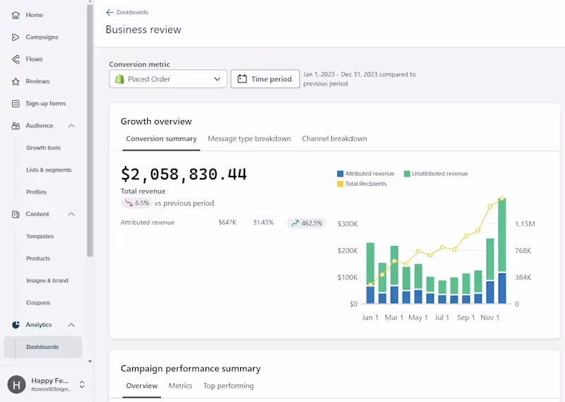Click the Audience people icon

coord(16,126)
